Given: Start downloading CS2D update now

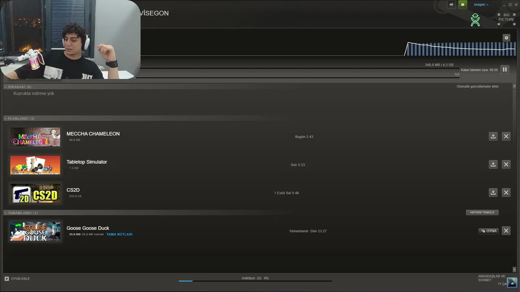Looking at the screenshot, I should click(x=493, y=192).
